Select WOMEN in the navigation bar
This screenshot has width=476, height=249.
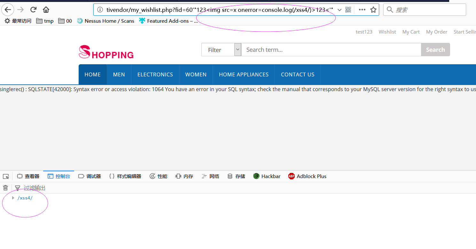click(x=196, y=74)
